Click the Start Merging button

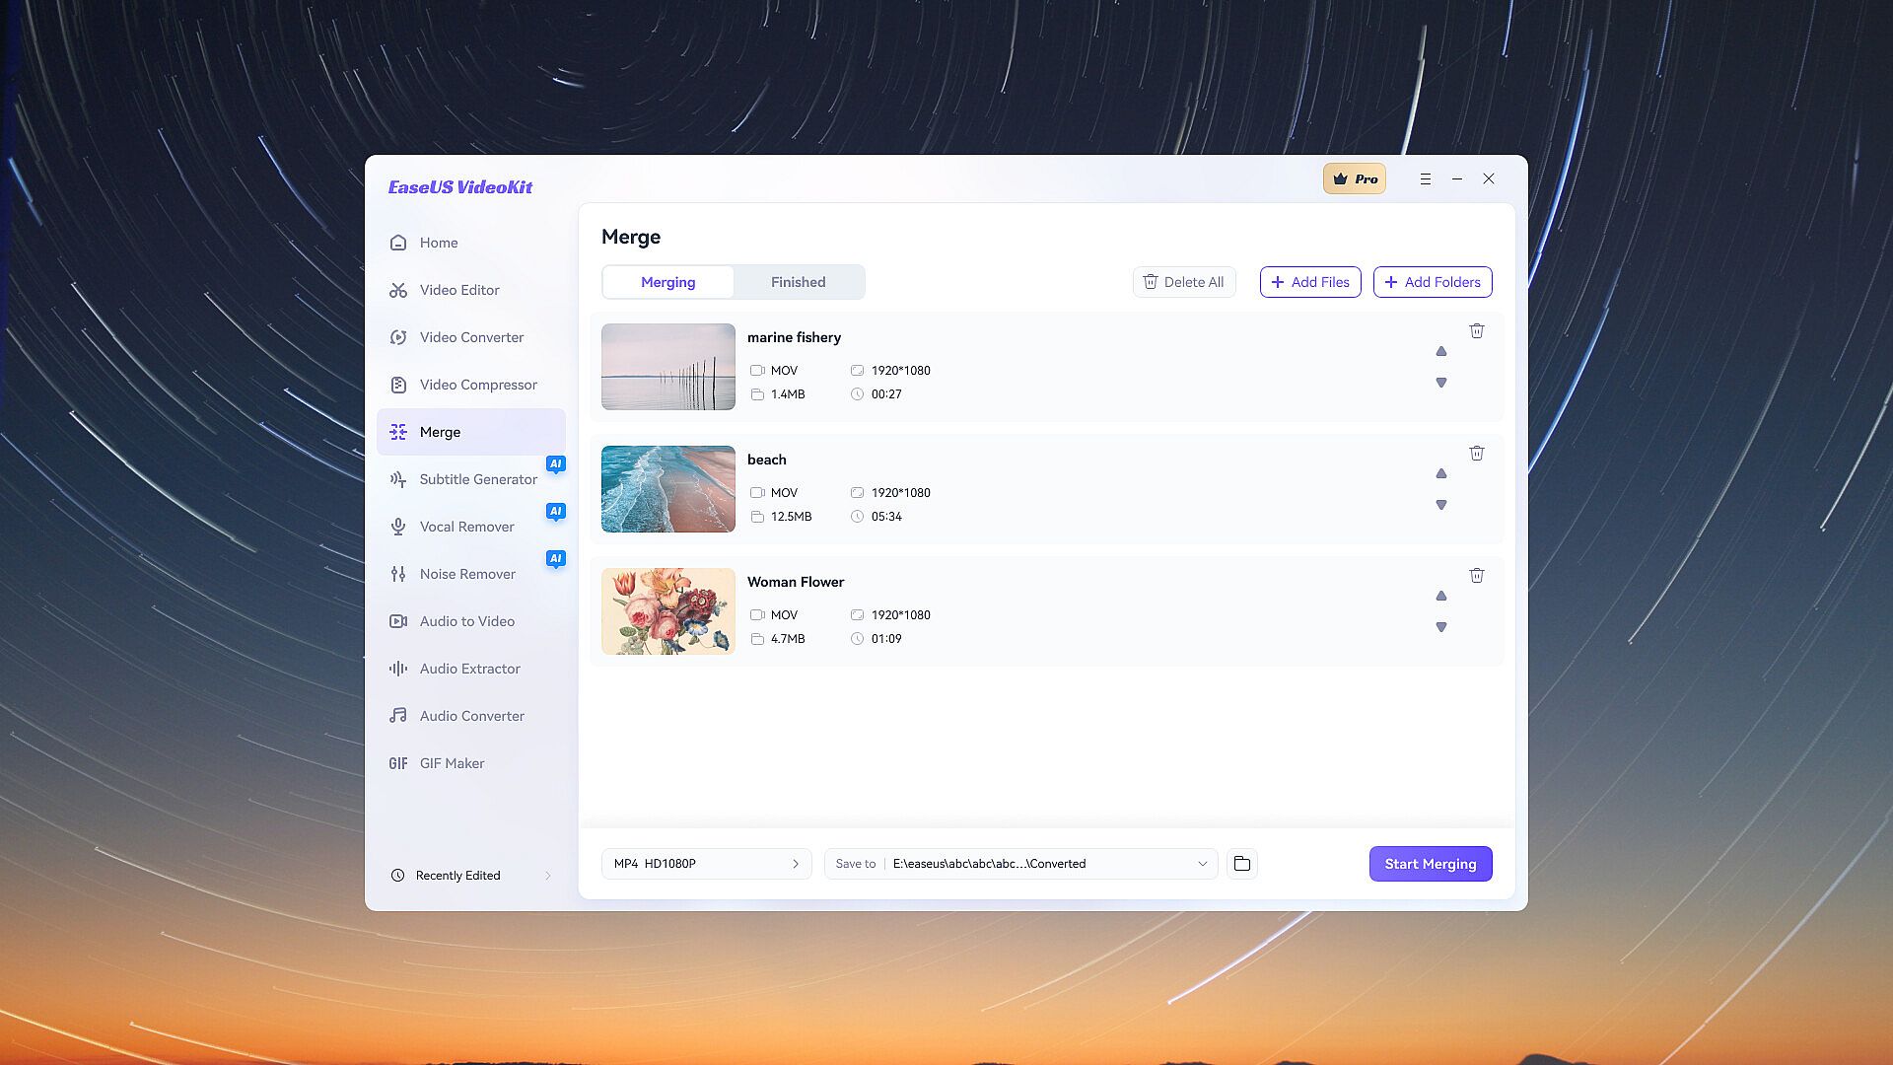1430,864
